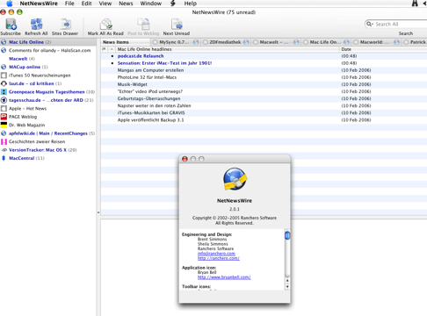Click the MacCentral feed icon
Image resolution: width=427 pixels, height=316 pixels.
4,158
